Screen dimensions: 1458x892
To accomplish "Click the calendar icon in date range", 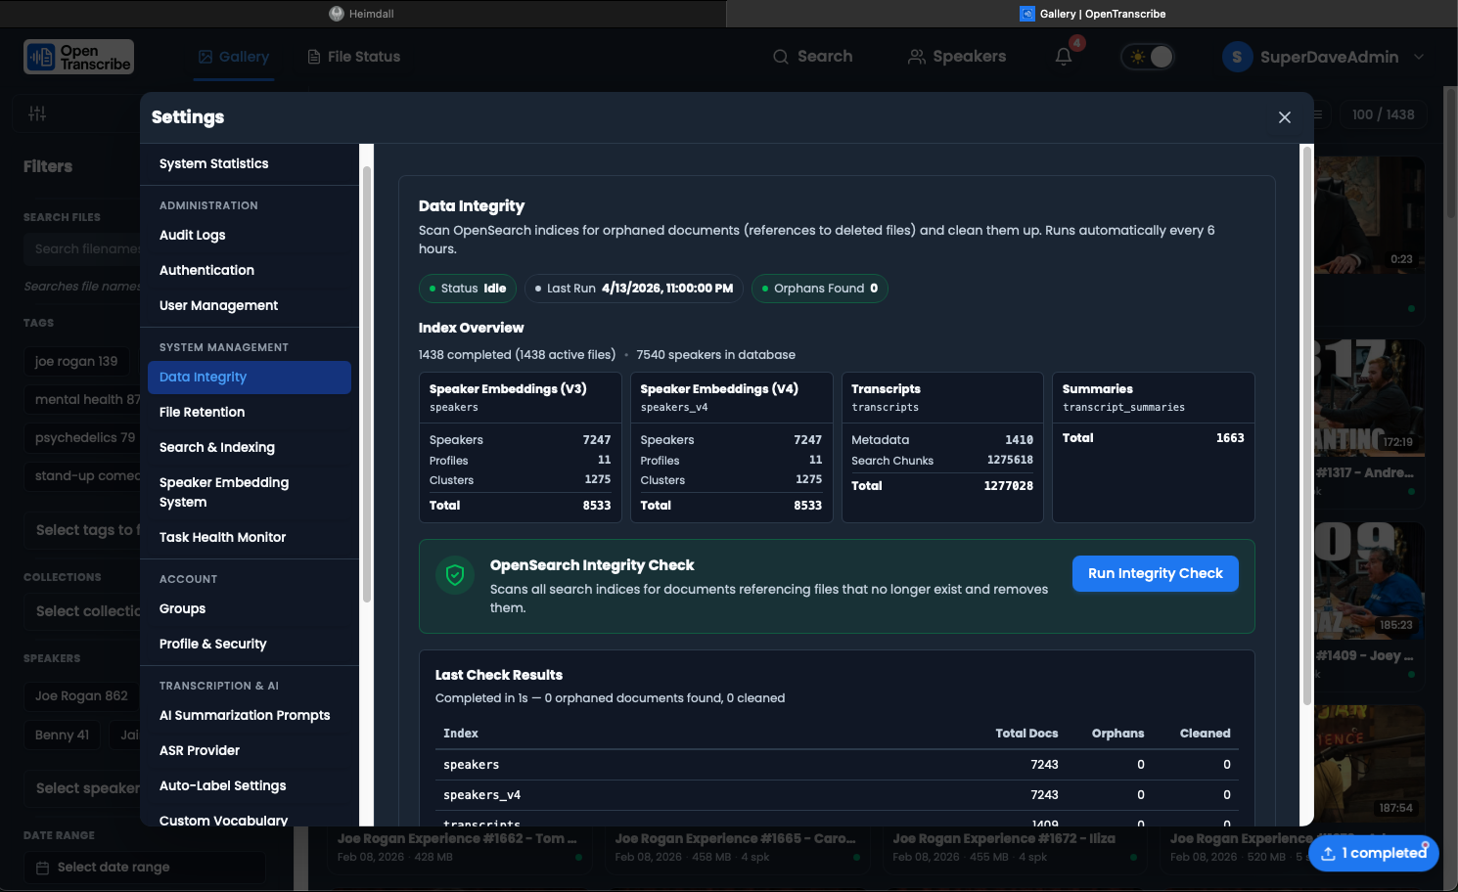I will pos(42,868).
